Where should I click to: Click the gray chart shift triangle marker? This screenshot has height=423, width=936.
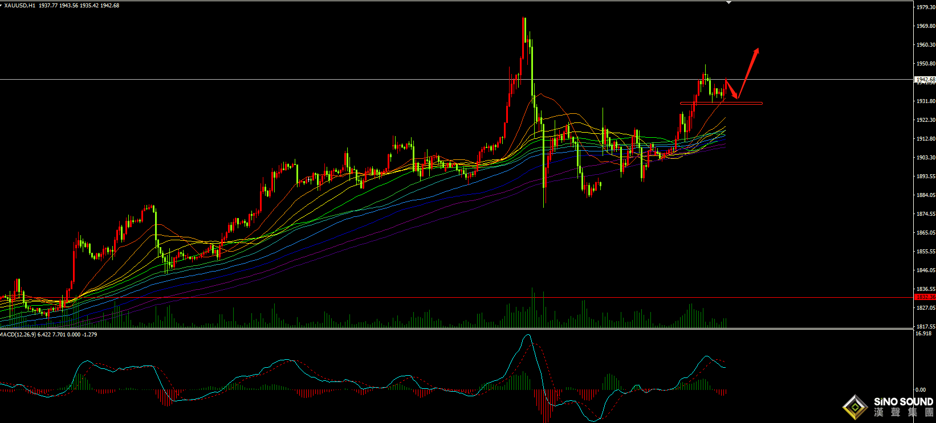(729, 2)
